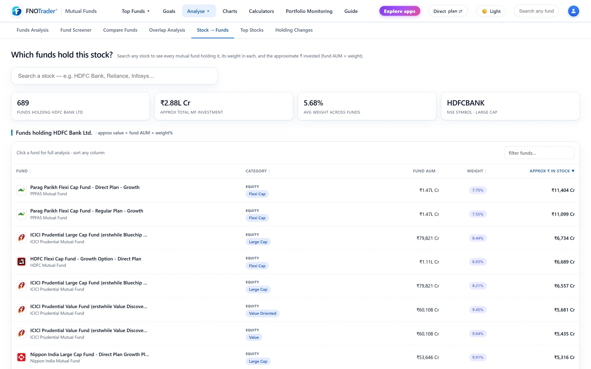This screenshot has height=369, width=591.
Task: Click the ₹11,404 Cr stock value
Action: coord(563,190)
